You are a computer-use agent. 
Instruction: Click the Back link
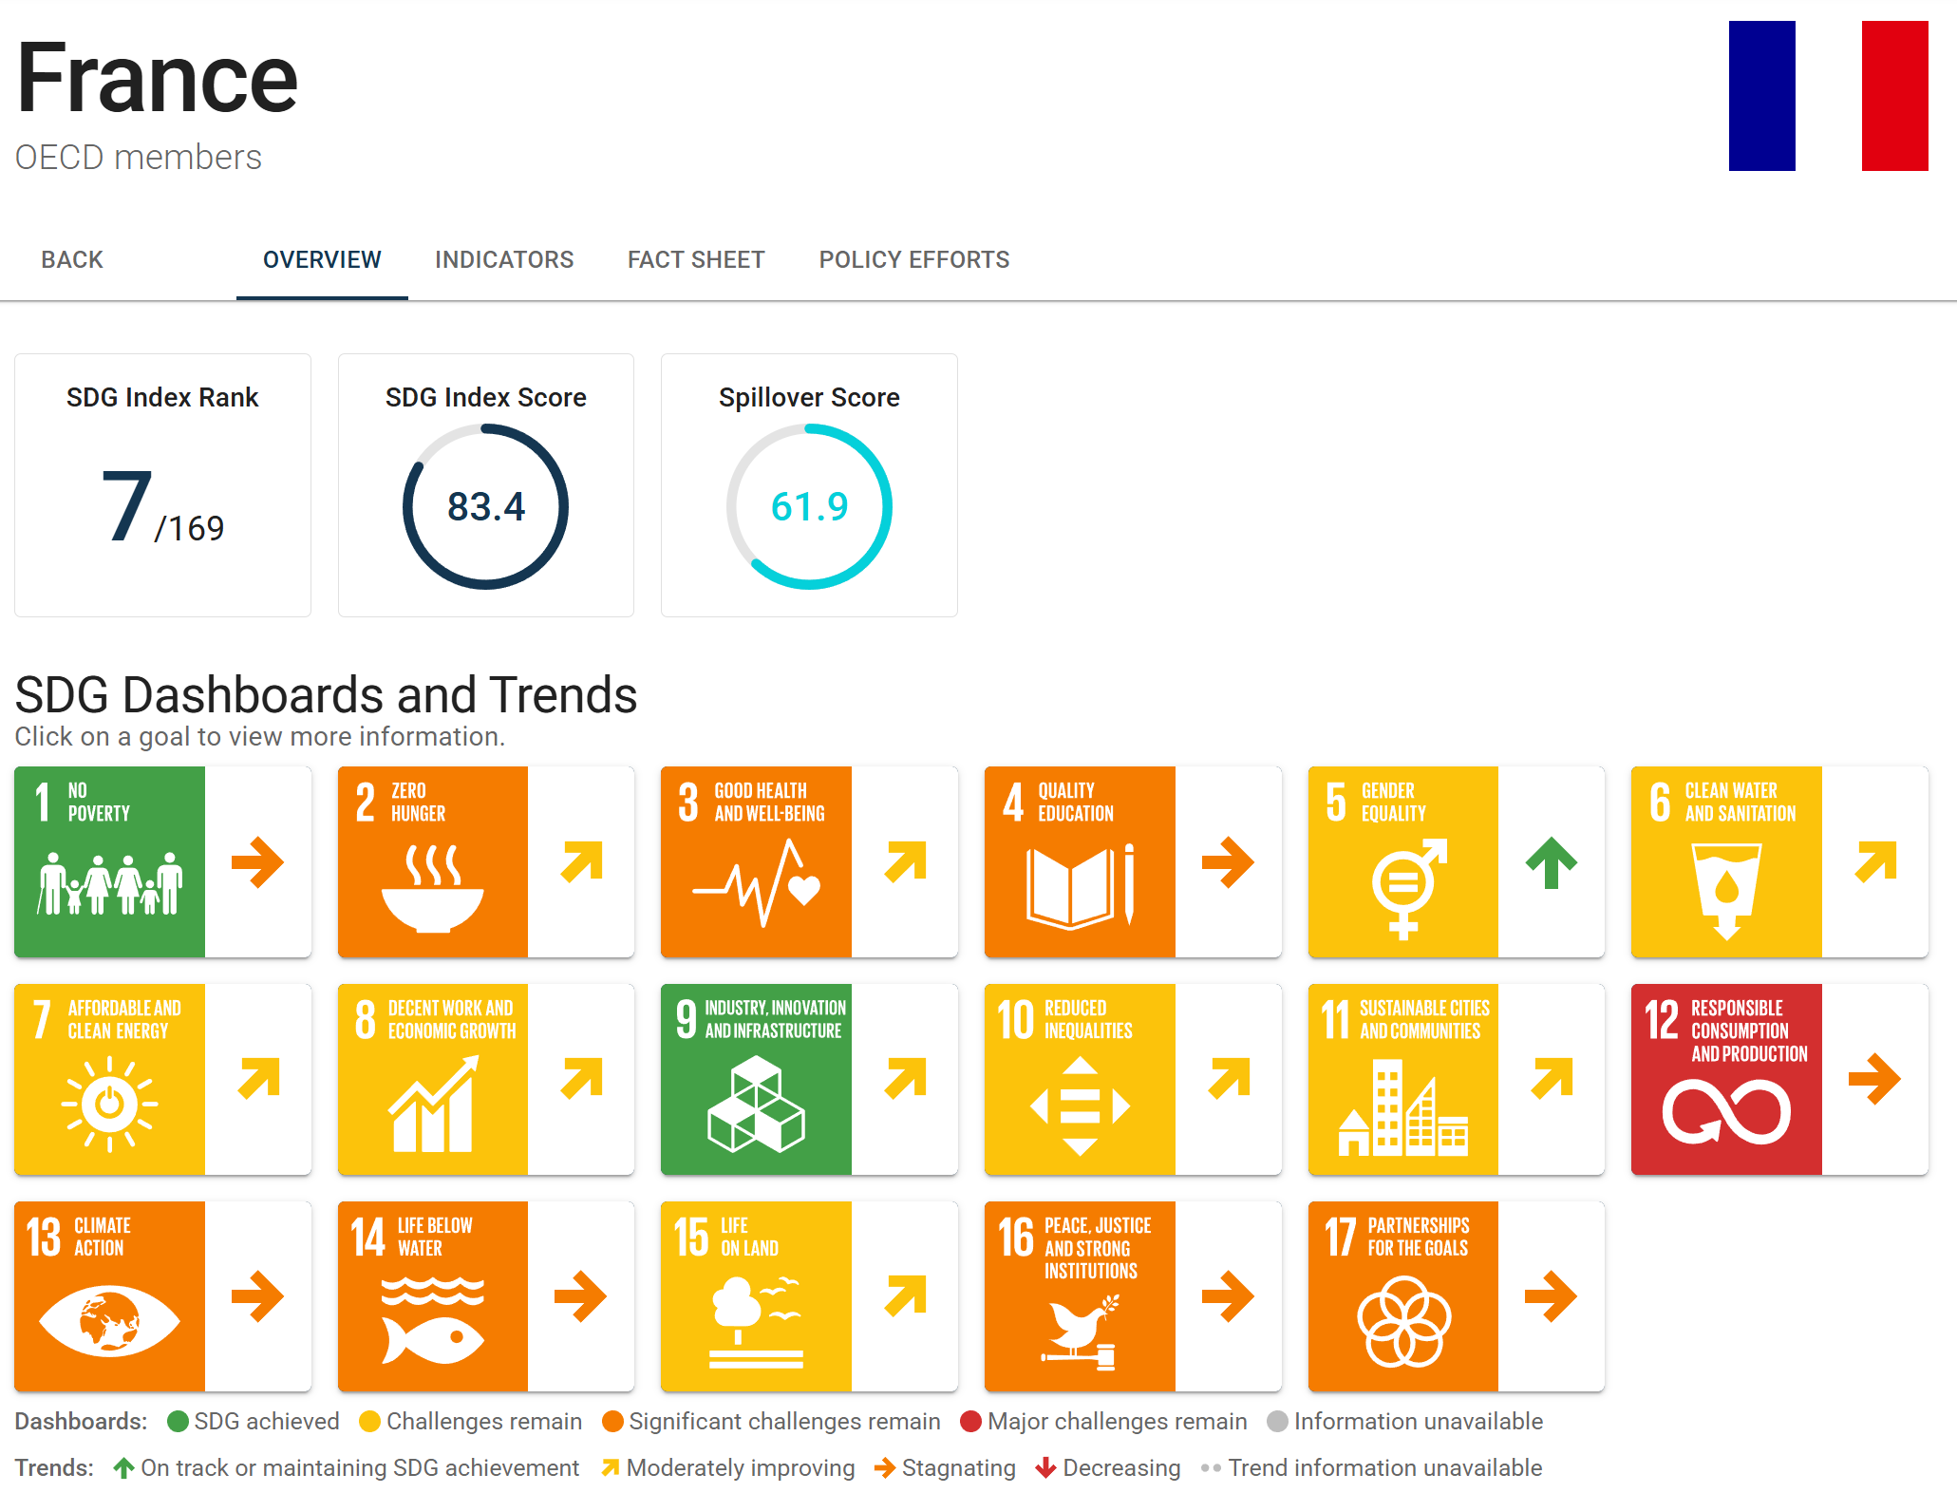coord(72,259)
